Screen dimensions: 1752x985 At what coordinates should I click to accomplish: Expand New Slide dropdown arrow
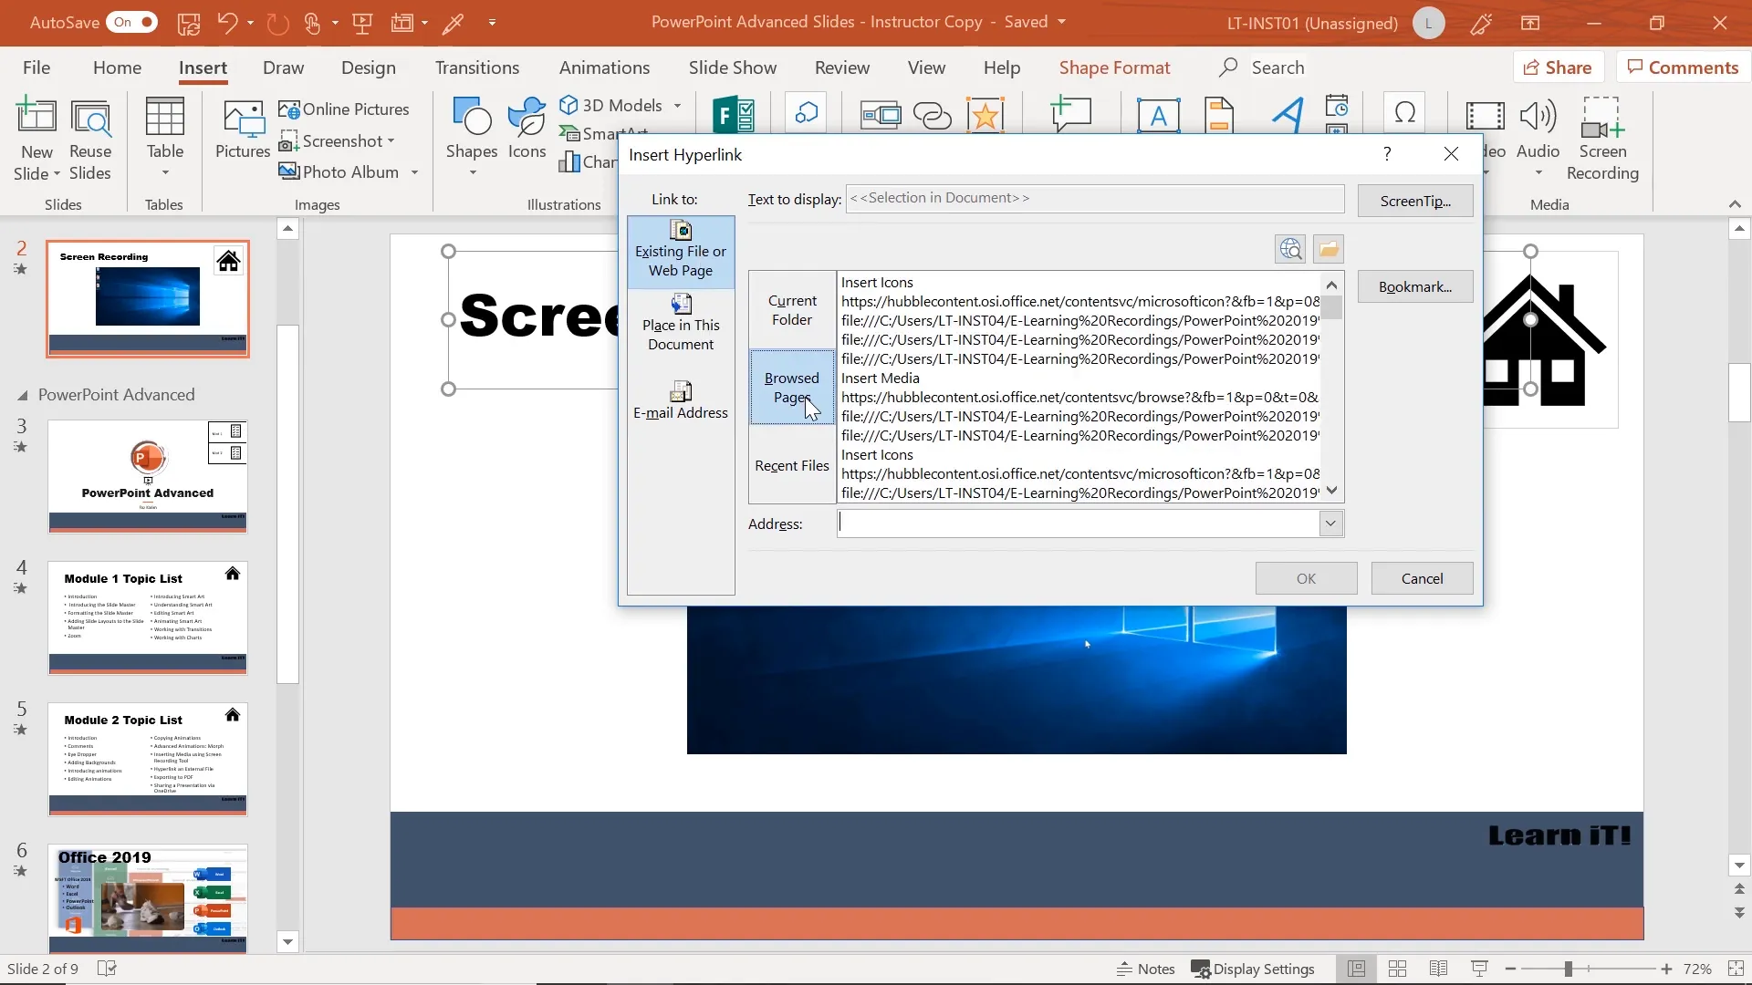(x=57, y=173)
